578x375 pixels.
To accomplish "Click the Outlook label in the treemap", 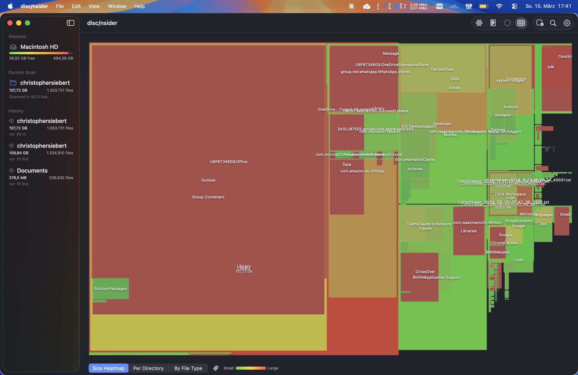I will [208, 180].
